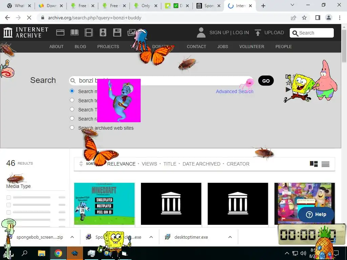Open the Texts book icon
This screenshot has height=260, width=347.
point(74,32)
